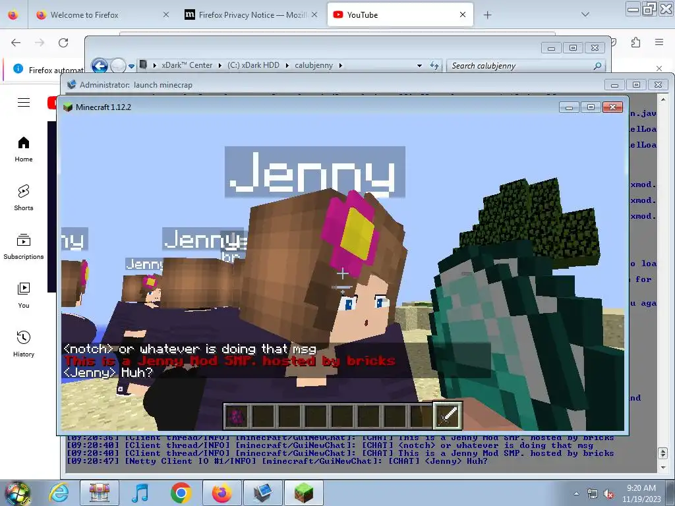Image resolution: width=675 pixels, height=506 pixels.
Task: Open the music note taskbar app
Action: pos(140,493)
